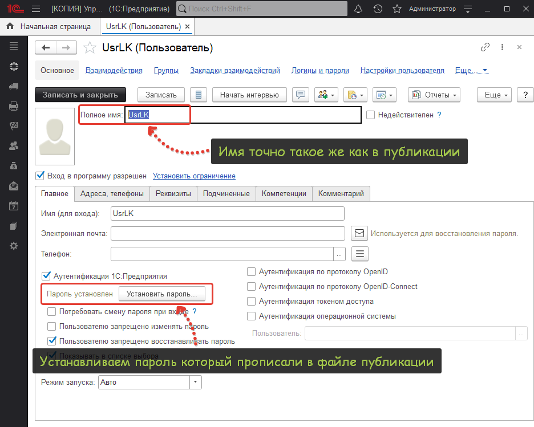Click the Home icon on start page tab
534x427 pixels.
(10, 26)
